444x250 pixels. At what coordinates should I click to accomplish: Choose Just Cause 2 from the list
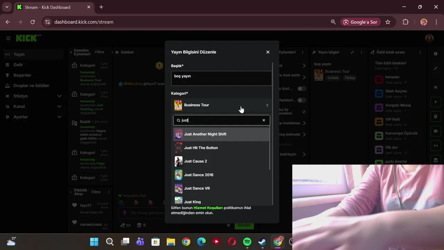pos(221,161)
